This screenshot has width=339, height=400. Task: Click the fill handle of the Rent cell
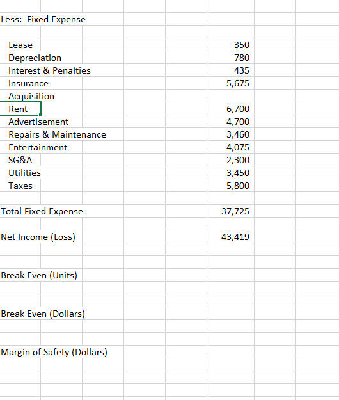(x=40, y=115)
